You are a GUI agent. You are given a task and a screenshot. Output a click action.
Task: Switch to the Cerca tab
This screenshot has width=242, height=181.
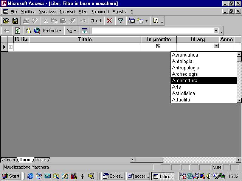pos(9,160)
